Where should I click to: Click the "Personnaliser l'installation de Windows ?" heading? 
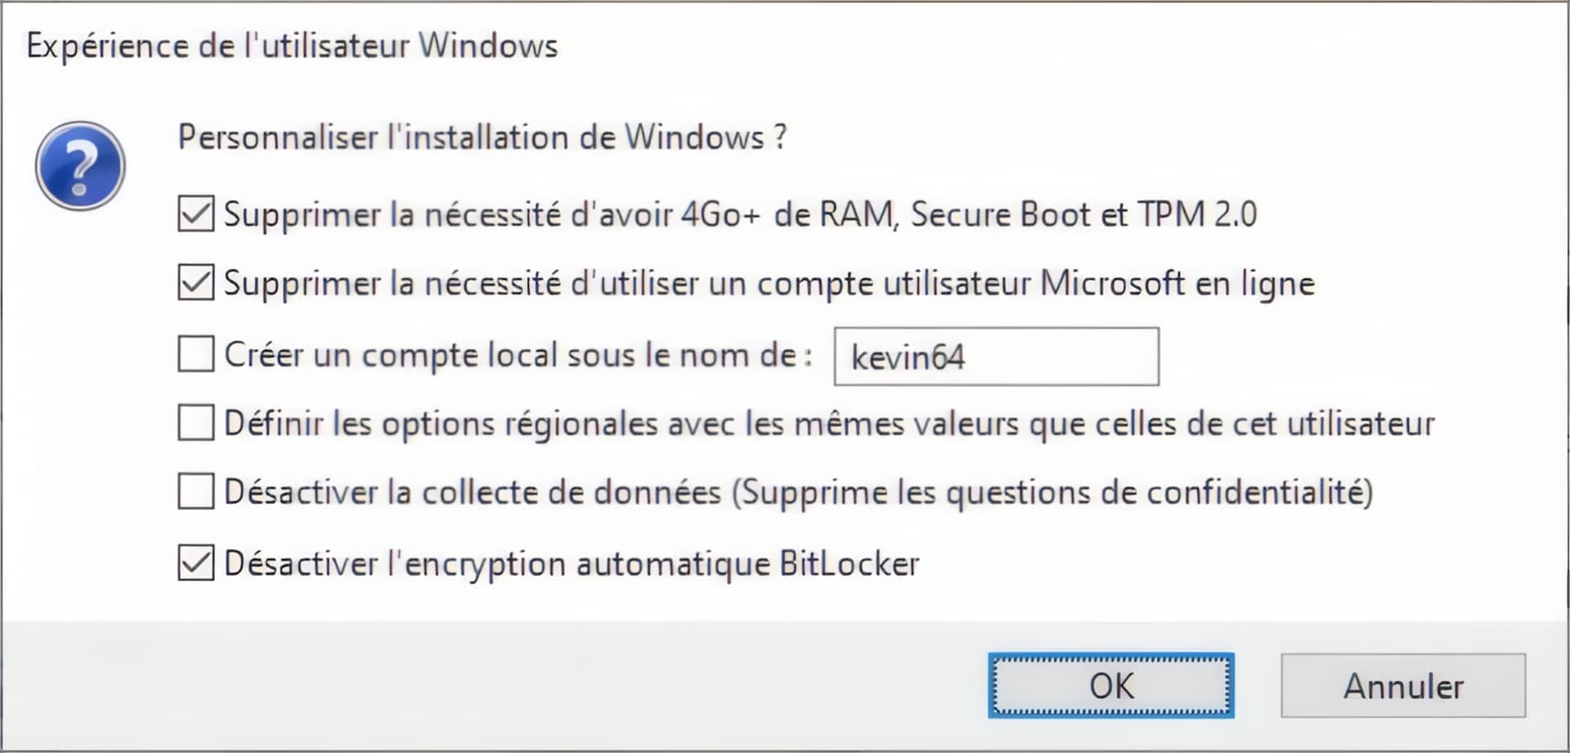[482, 137]
